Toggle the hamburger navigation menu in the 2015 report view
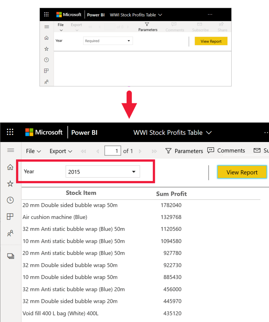 [11, 150]
